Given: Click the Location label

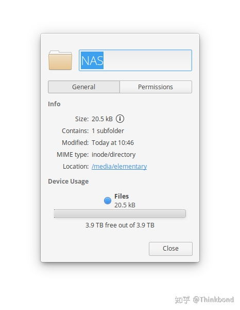Looking at the screenshot, I should coord(76,166).
